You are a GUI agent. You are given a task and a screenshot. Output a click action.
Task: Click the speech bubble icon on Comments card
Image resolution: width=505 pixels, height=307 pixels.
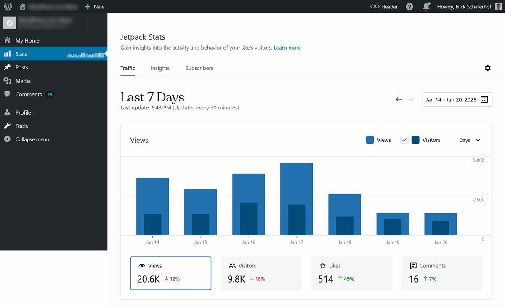414,265
